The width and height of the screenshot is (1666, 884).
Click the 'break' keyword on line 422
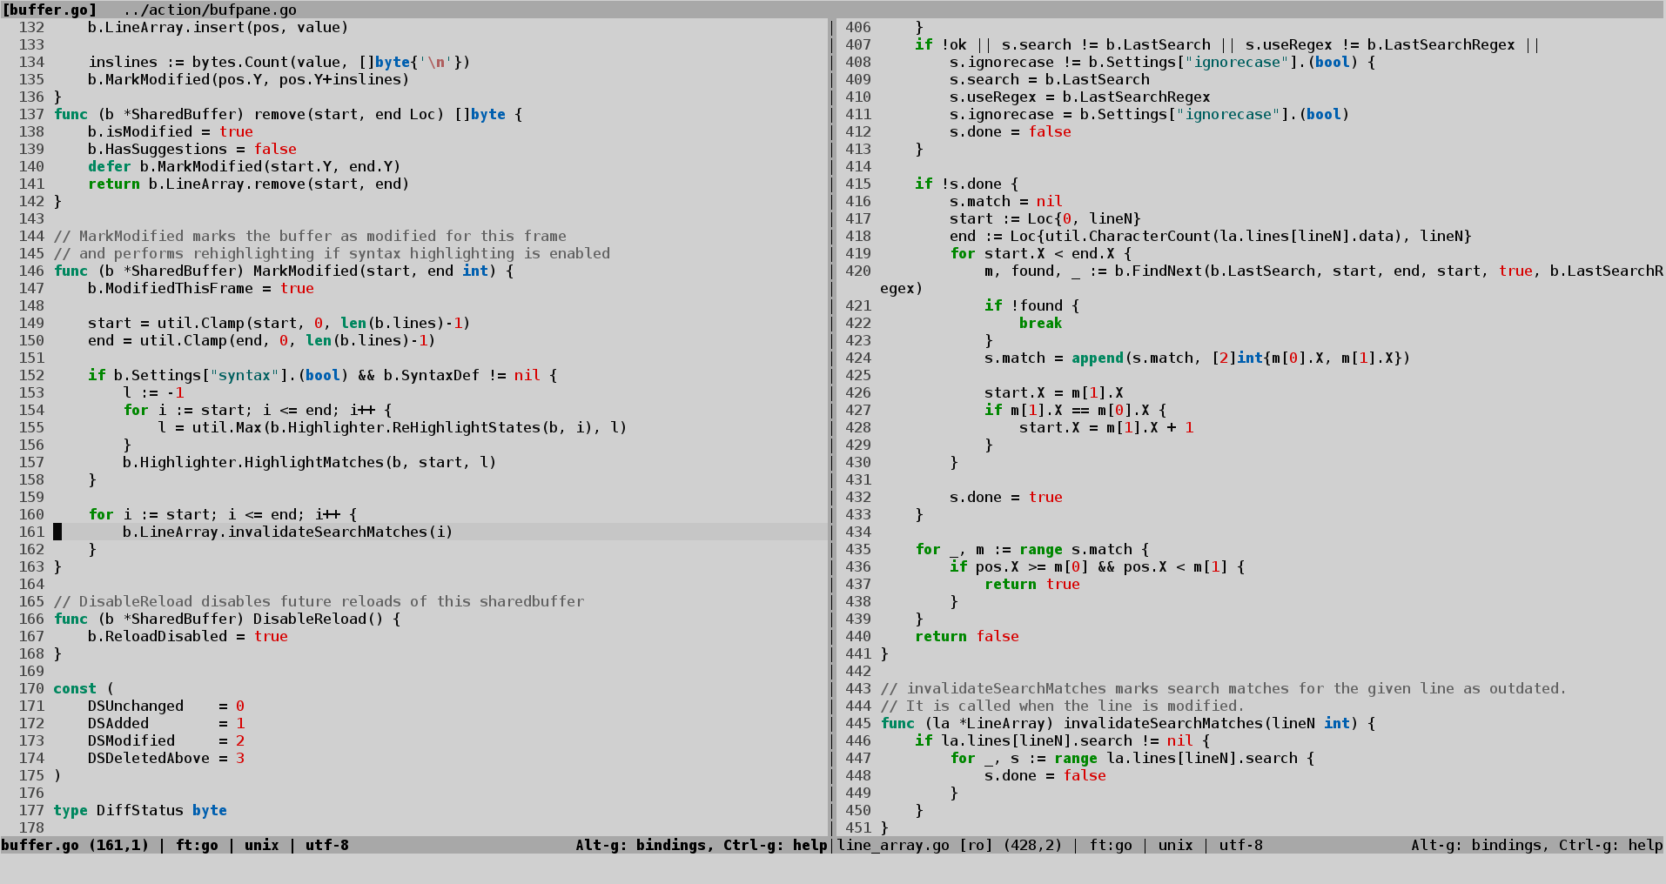click(1040, 323)
